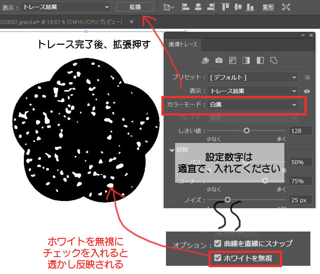
Task: Click the パス value field showing 50%
Action: point(300,162)
